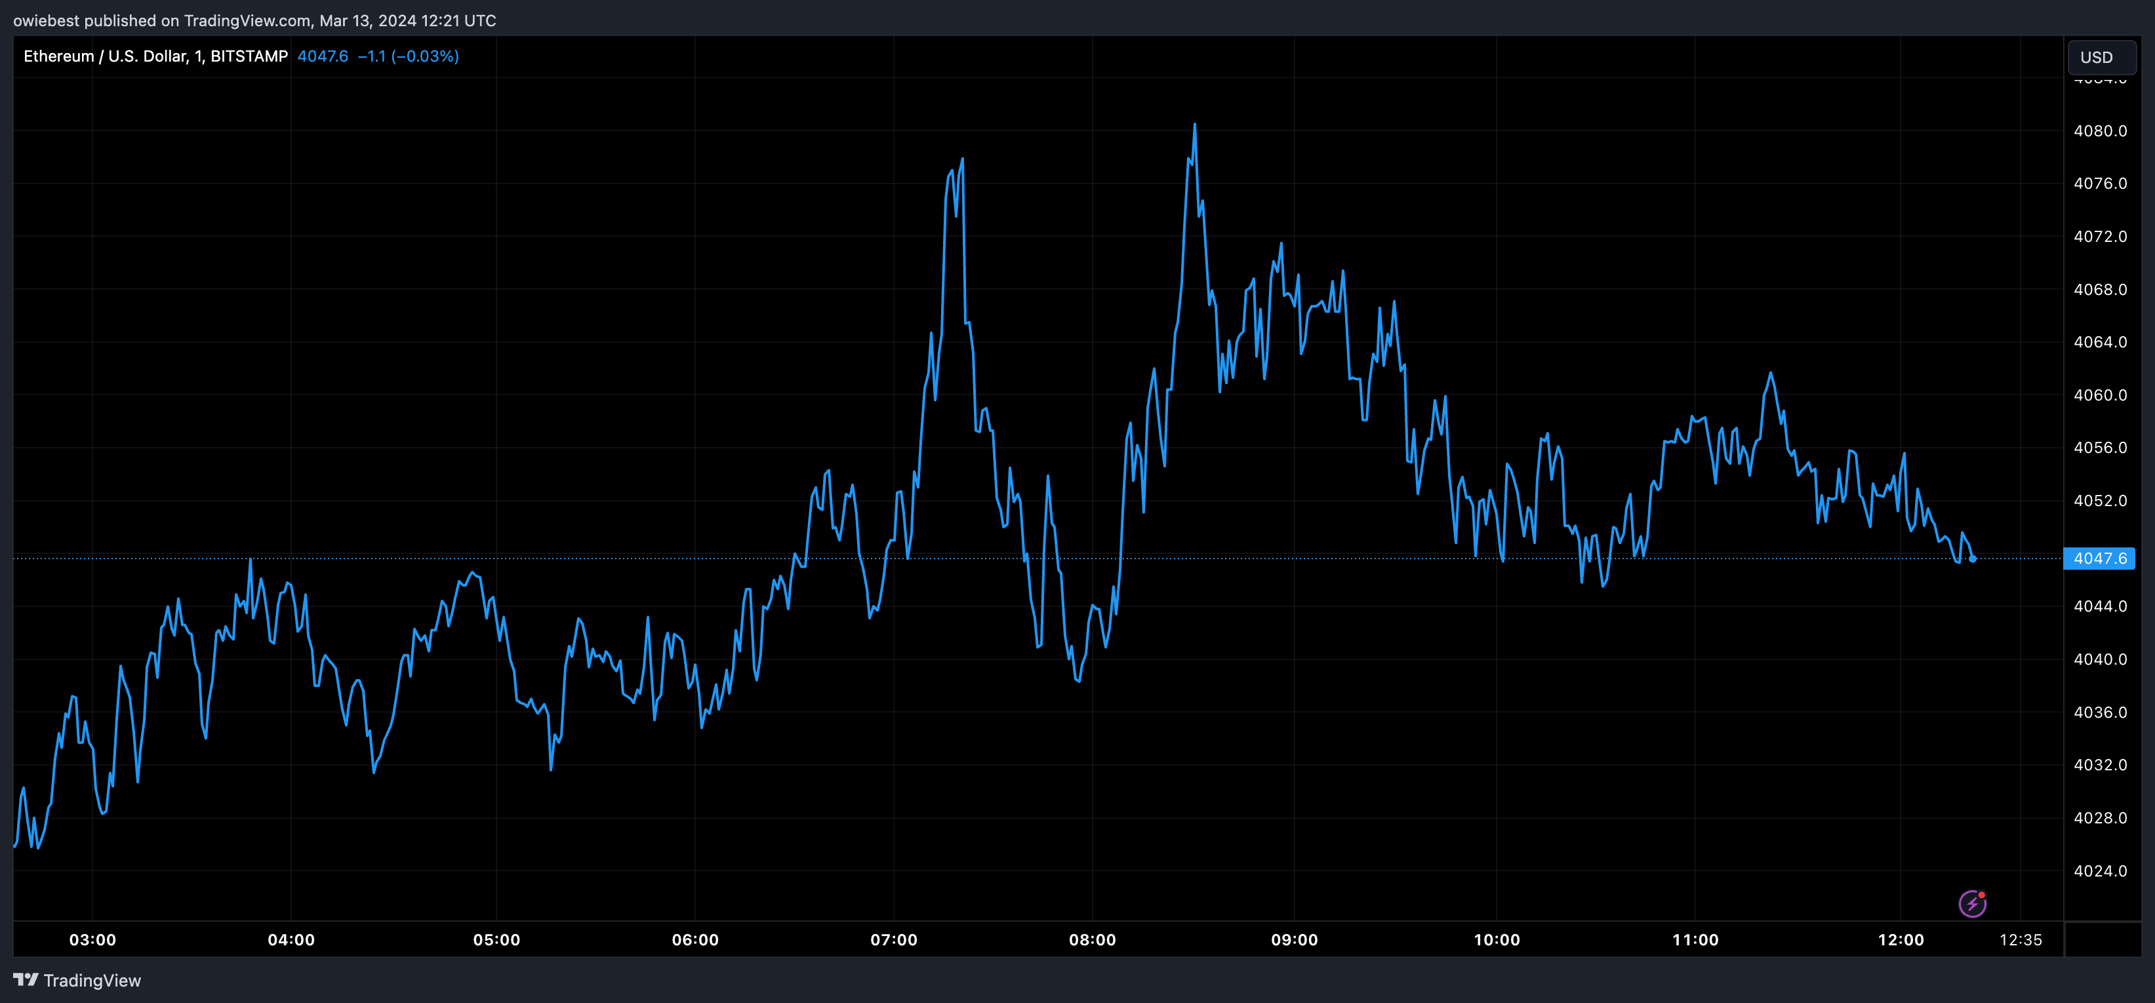Image resolution: width=2155 pixels, height=1003 pixels.
Task: Click the 4024.0 price axis label
Action: point(2100,871)
